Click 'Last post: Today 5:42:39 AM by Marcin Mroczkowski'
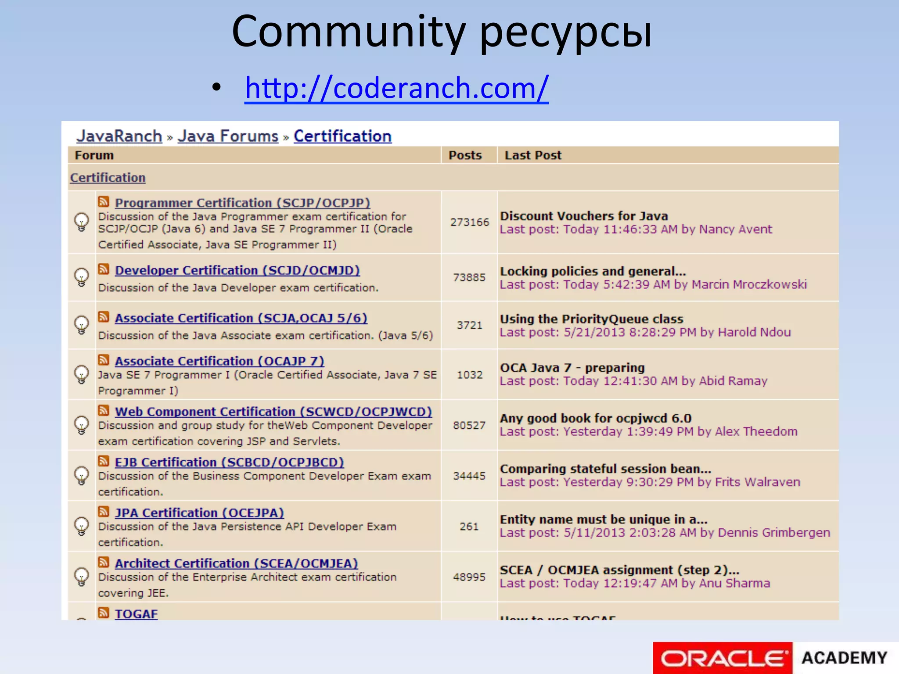899x674 pixels. 653,285
